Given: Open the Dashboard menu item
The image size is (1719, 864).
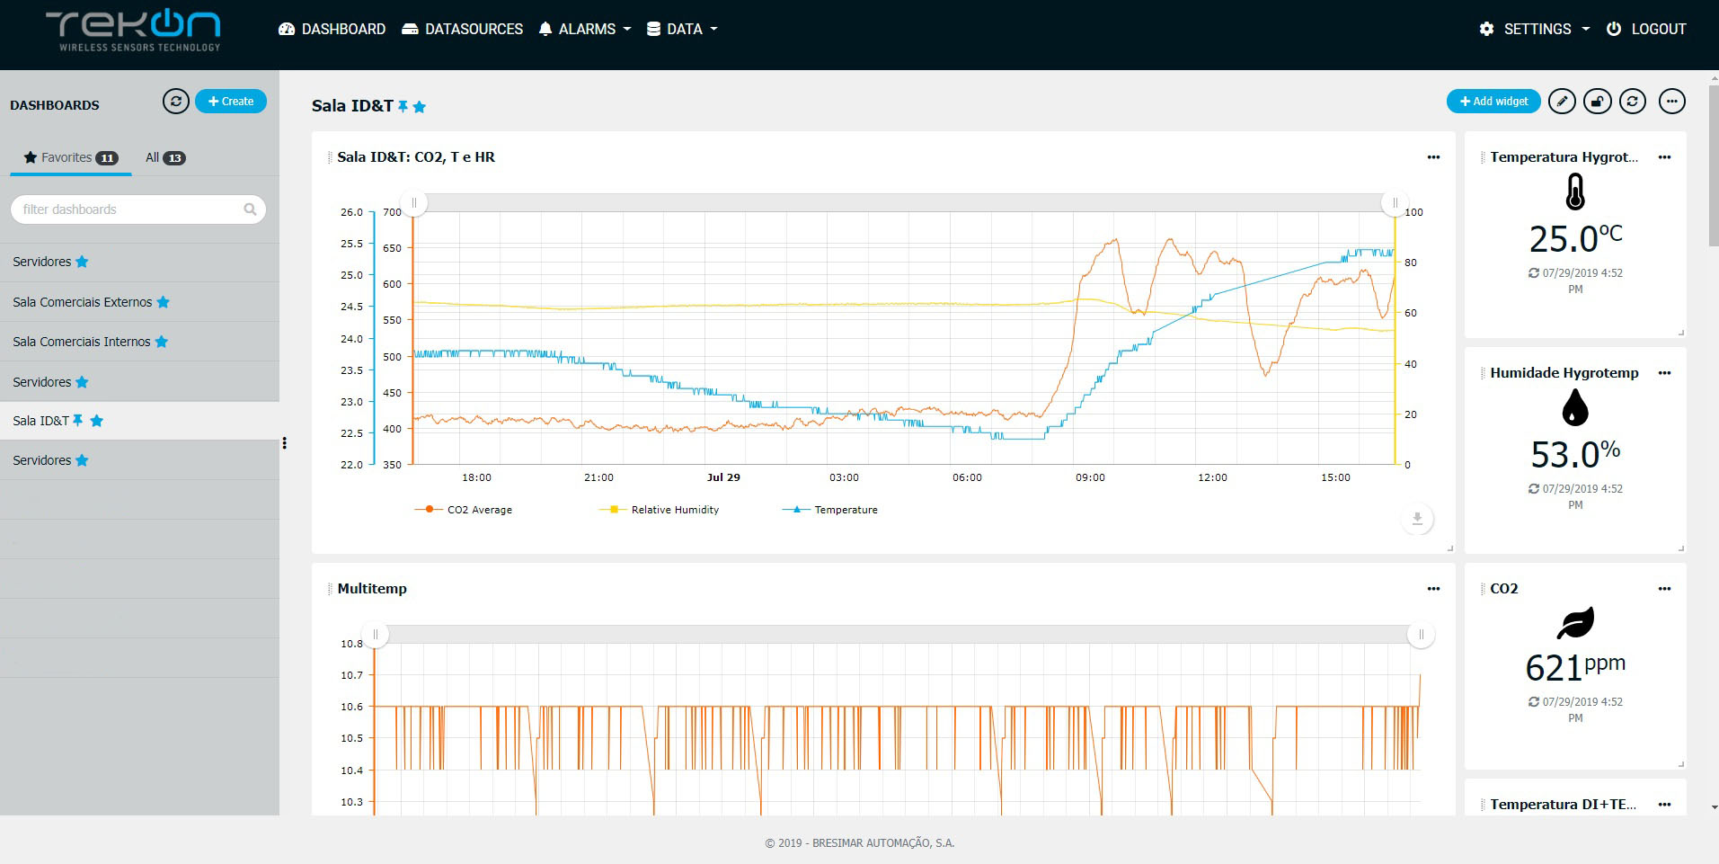Looking at the screenshot, I should 332,29.
